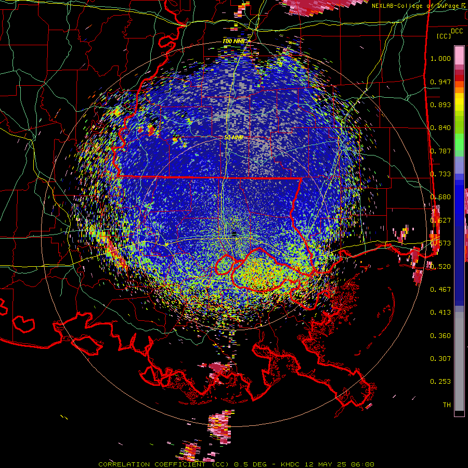The image size is (468, 468).
Task: Click the 0.947 scale value
Action: coord(440,82)
